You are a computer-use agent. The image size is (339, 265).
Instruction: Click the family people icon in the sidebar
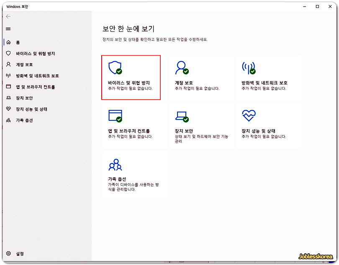(x=8, y=120)
